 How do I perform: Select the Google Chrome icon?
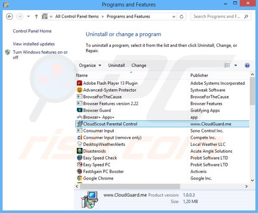click(80, 178)
